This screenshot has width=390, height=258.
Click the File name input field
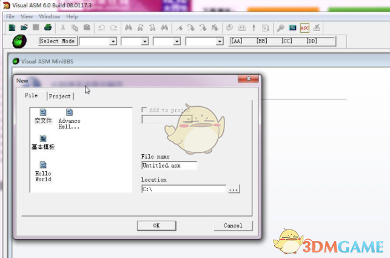169,165
